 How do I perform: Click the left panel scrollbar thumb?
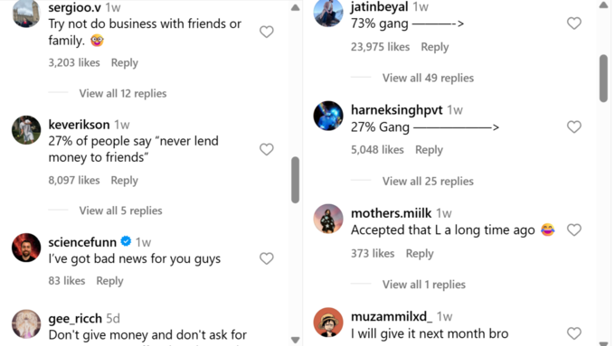(x=296, y=180)
